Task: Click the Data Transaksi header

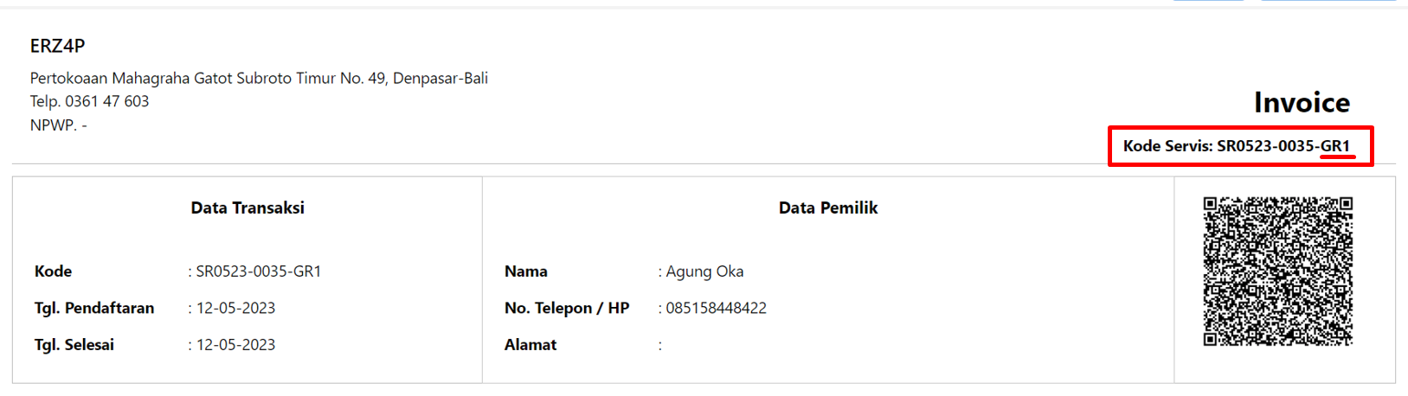Action: click(x=248, y=208)
